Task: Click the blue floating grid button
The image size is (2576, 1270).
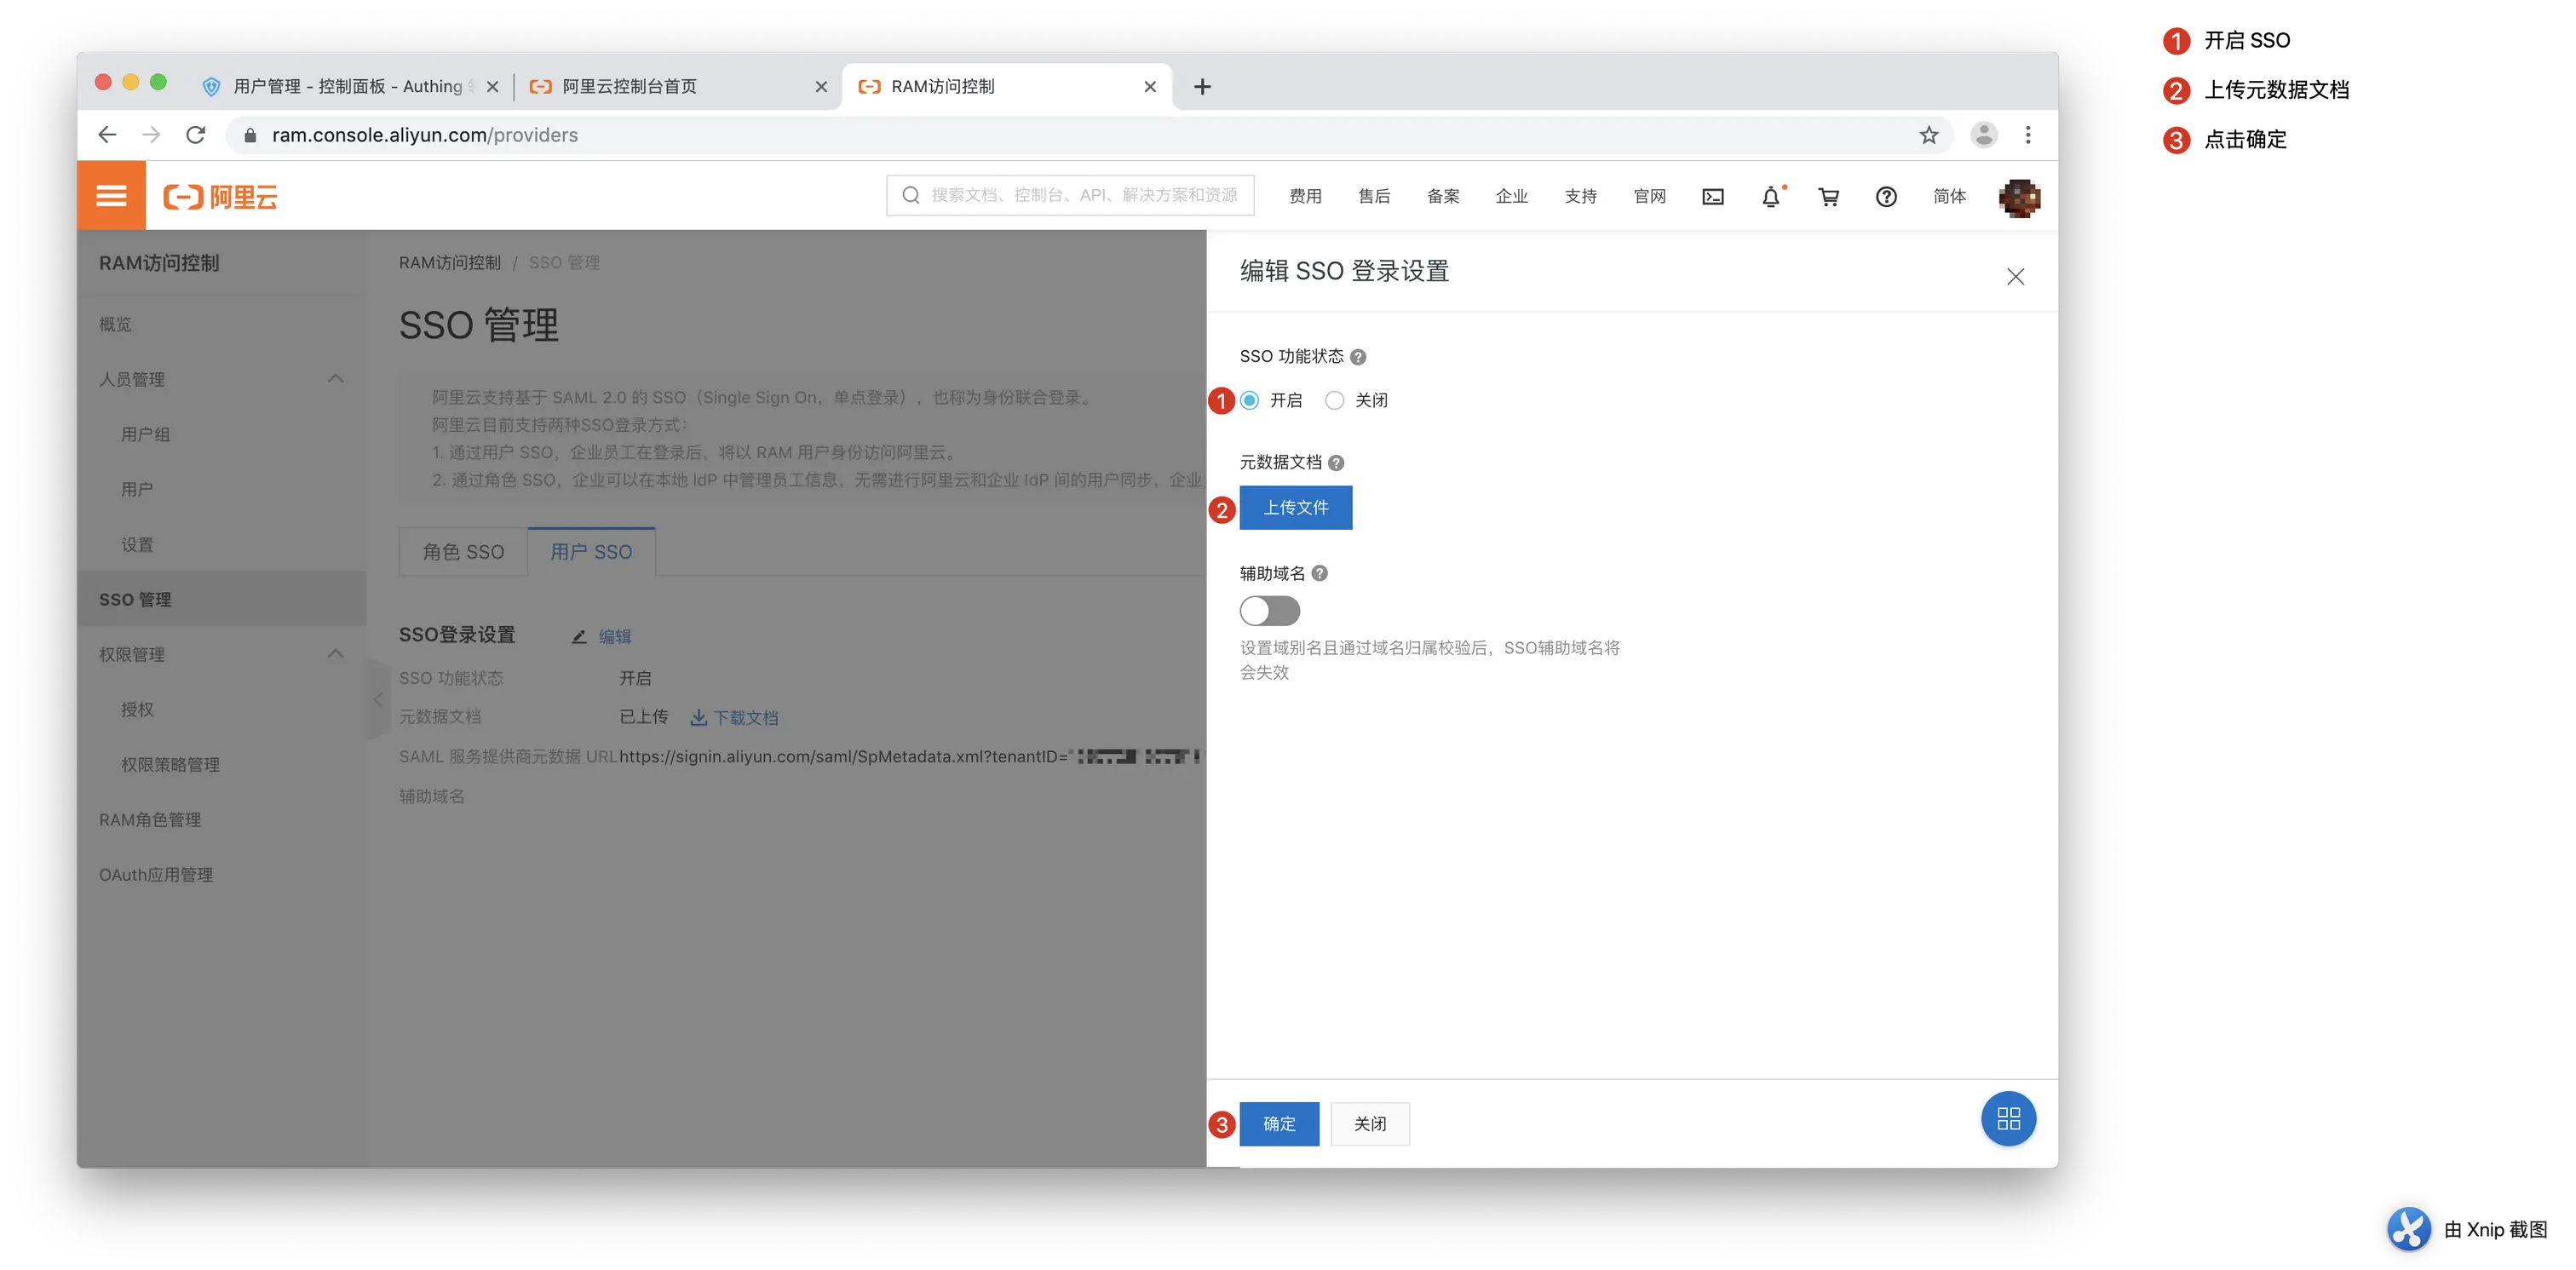Action: [2007, 1118]
